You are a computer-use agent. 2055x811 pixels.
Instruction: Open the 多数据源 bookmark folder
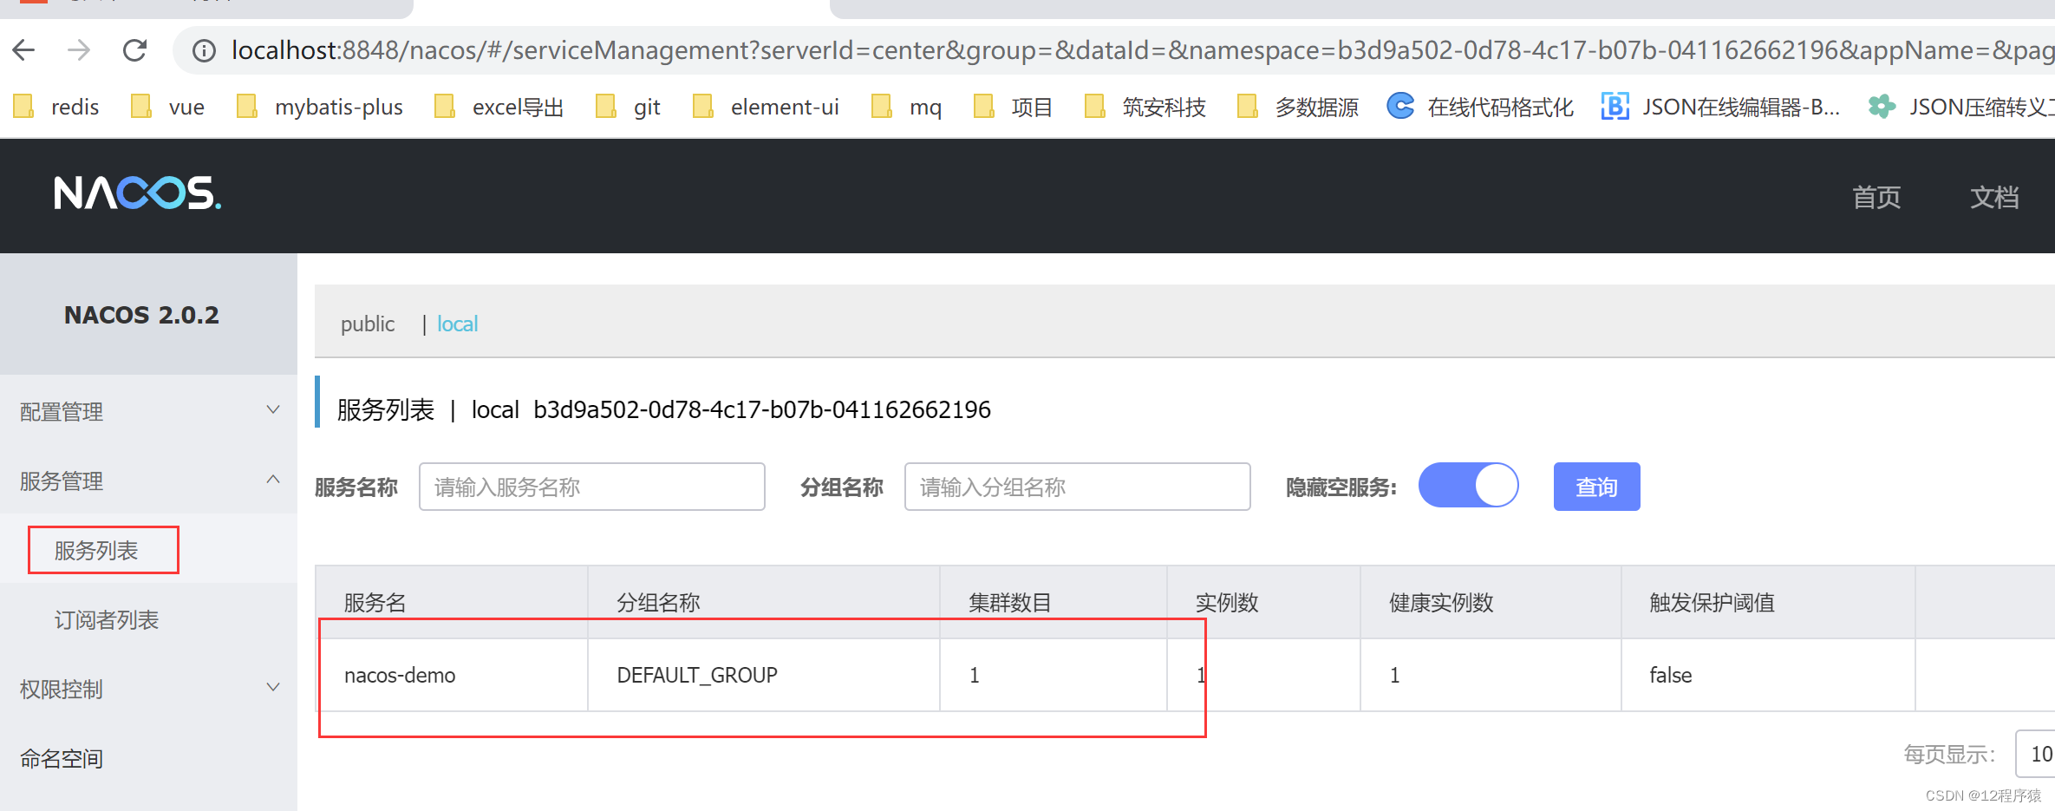coord(1298,107)
